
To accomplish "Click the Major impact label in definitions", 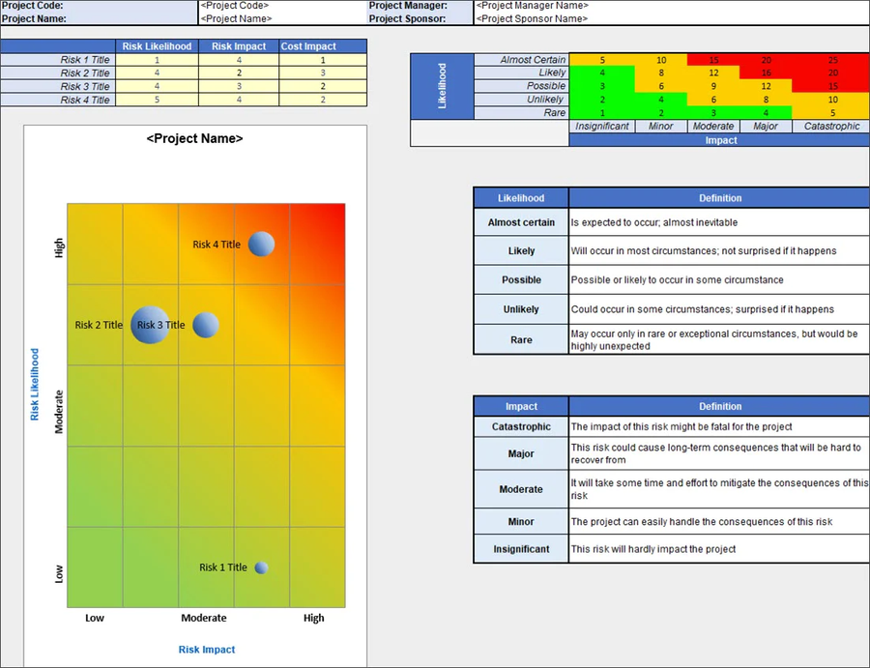I will pos(521,454).
